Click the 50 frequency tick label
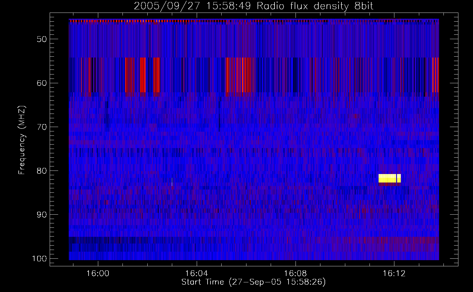 click(42, 39)
